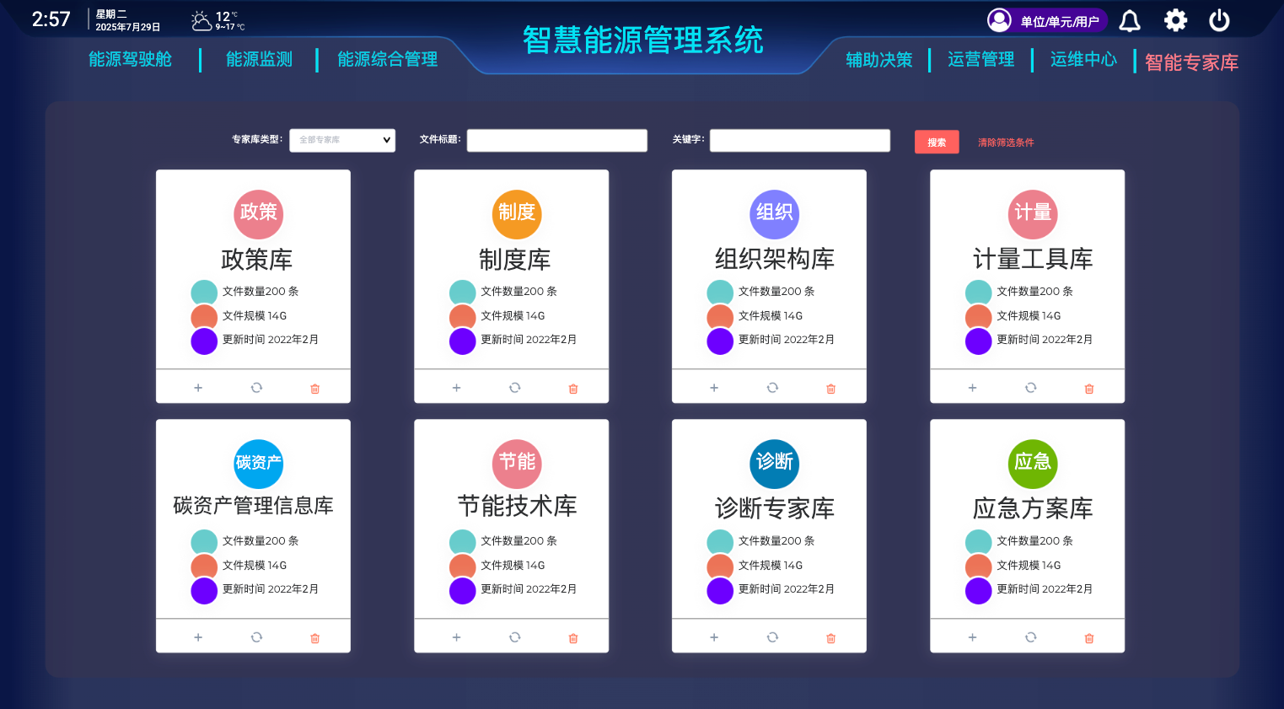Click the add icon on 制度库 card
The image size is (1284, 709).
point(456,388)
